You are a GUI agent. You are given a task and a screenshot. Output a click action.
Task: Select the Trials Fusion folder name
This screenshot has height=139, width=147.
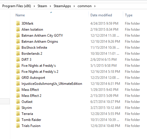click(x=31, y=126)
